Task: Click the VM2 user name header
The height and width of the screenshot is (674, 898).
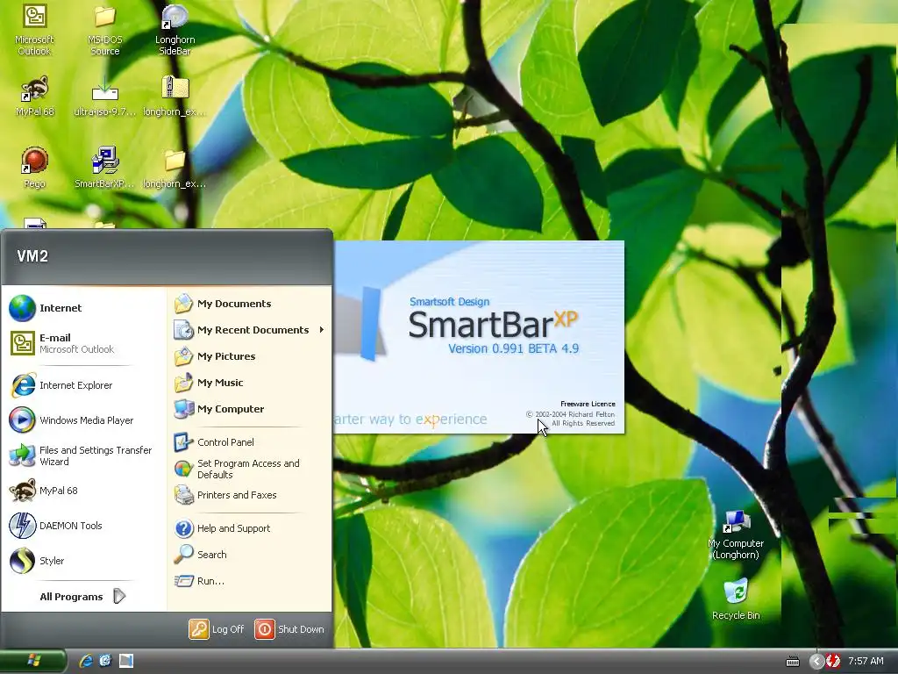Action: coord(32,255)
